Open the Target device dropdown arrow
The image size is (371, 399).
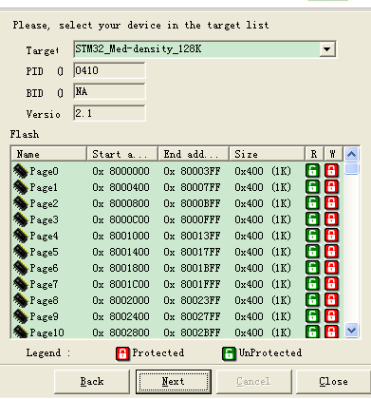tap(327, 49)
